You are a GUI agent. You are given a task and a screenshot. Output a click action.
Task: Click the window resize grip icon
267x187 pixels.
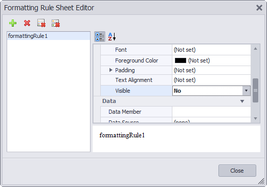pos(261,181)
